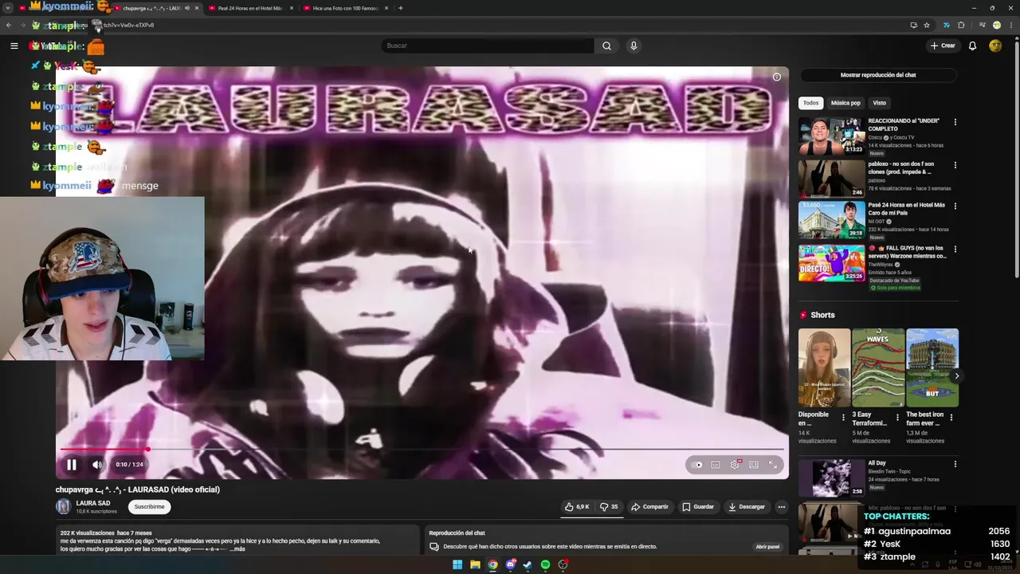Click the info icon on the video
This screenshot has height=574, width=1020.
[777, 77]
